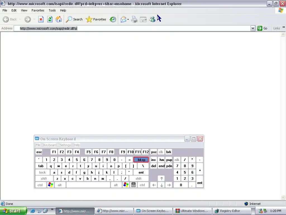Open the Back history dropdown arrow
This screenshot has height=215, width=286.
(20, 19)
